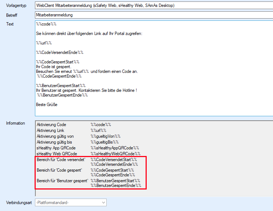The image size is (273, 211).
Task: Click inside the Text area at 'Beste Grüße'
Action: click(x=47, y=105)
